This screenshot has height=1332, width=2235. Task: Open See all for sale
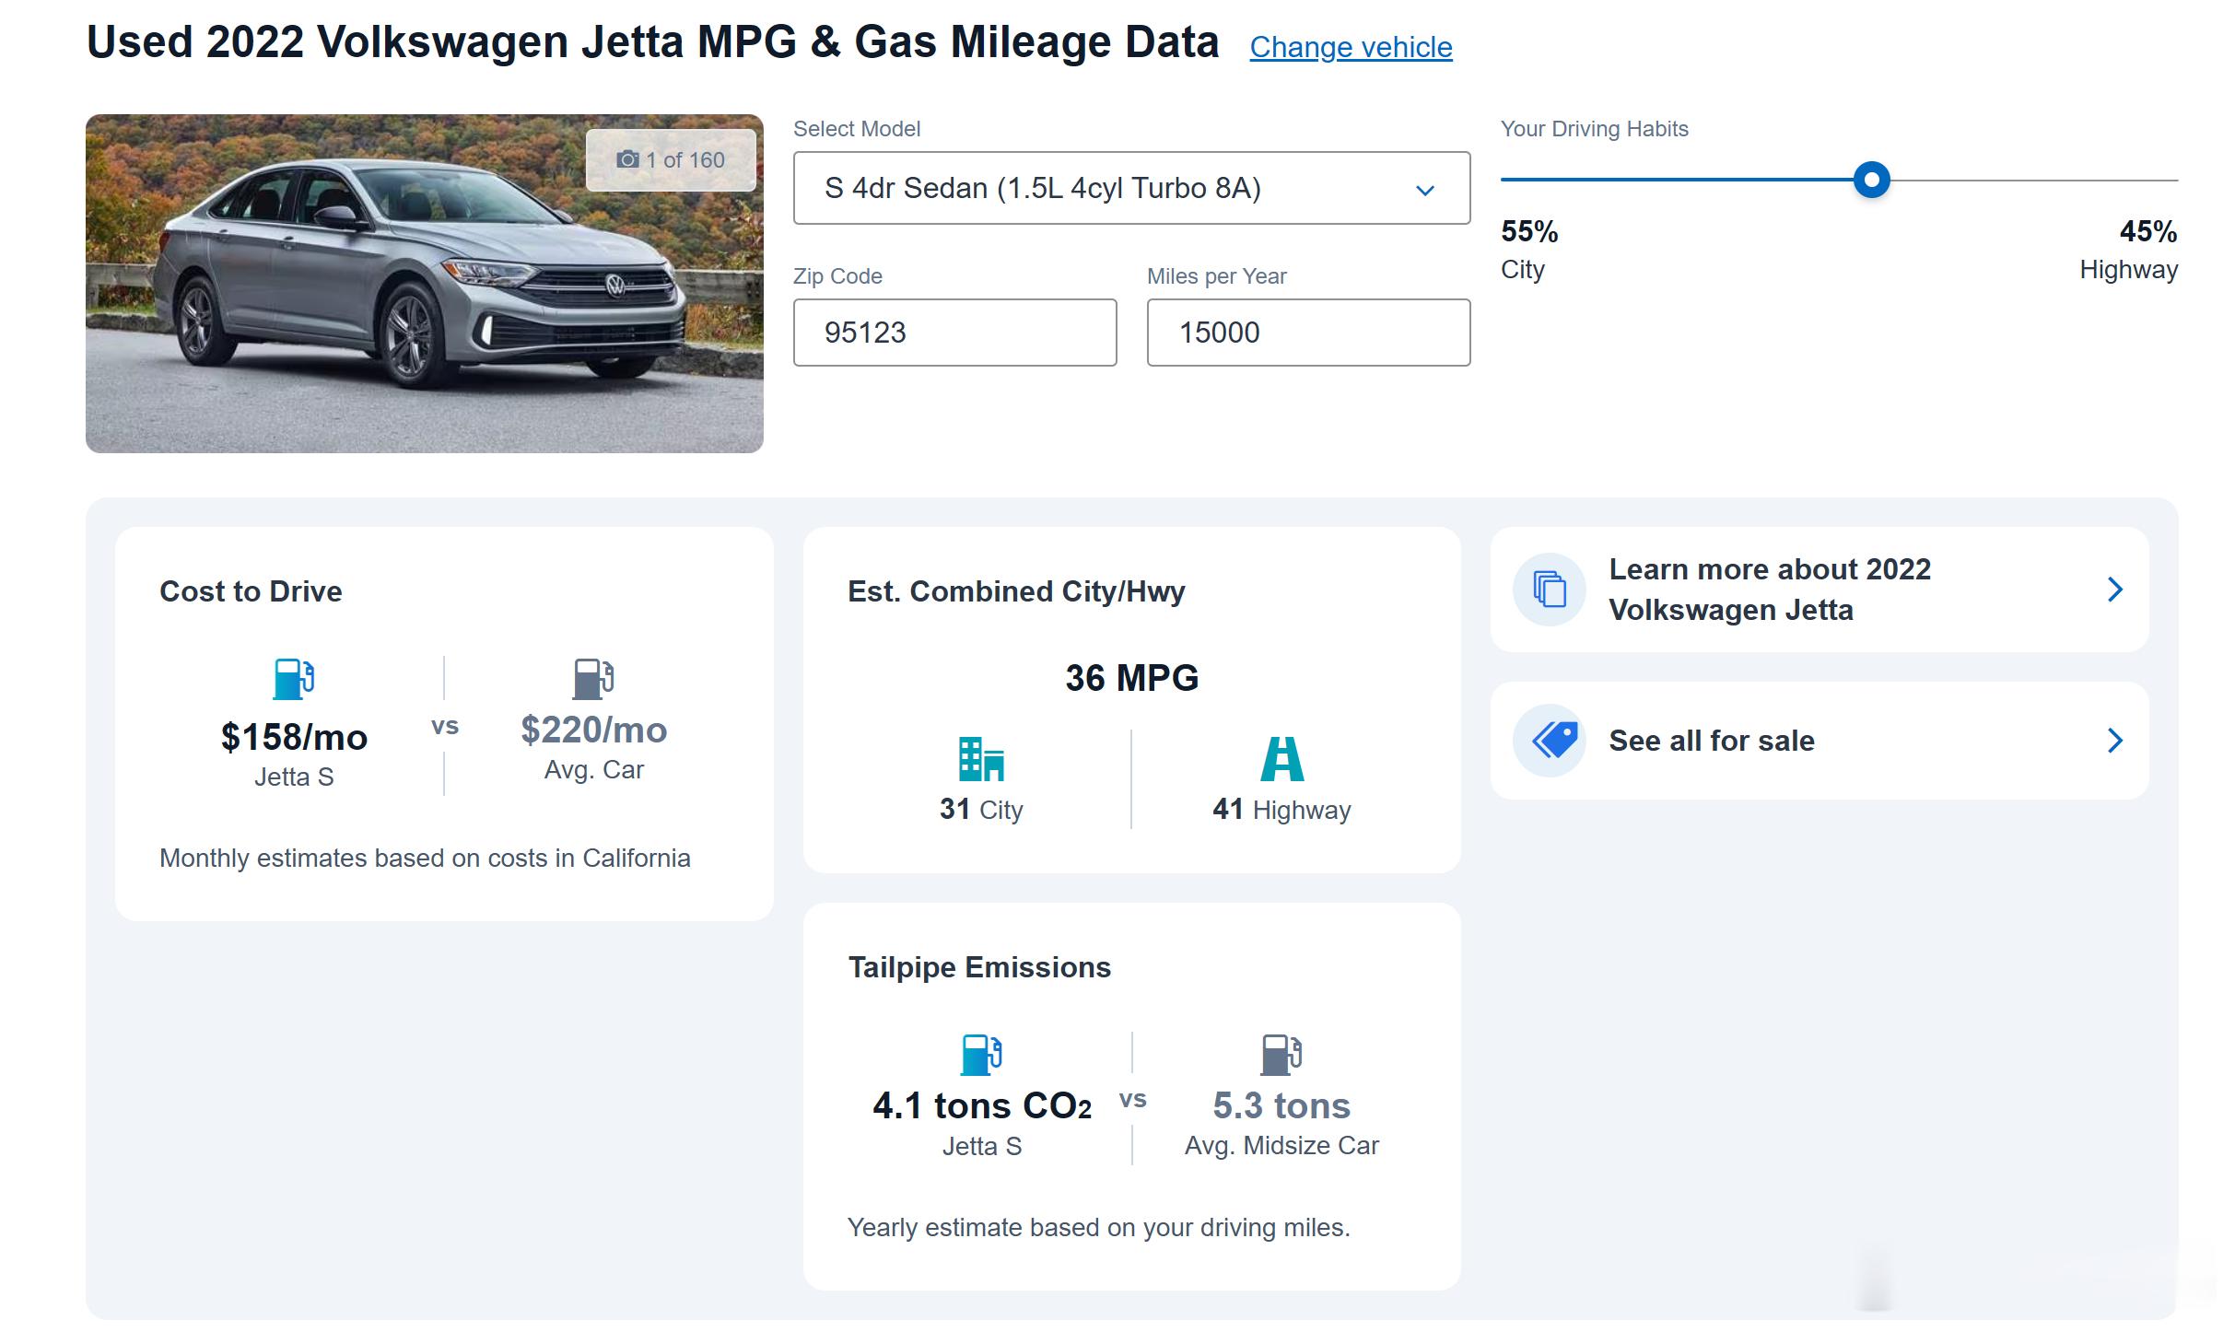pyautogui.click(x=1820, y=741)
